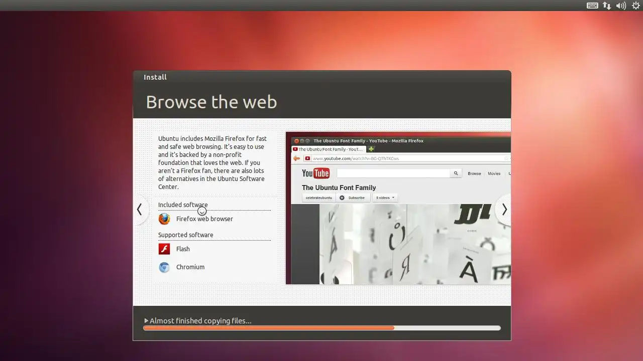Image resolution: width=643 pixels, height=361 pixels.
Task: Click Browse in the pictured YouTube header
Action: (474, 173)
